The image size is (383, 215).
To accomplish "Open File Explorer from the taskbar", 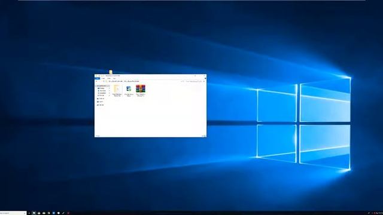I will click(x=34, y=213).
